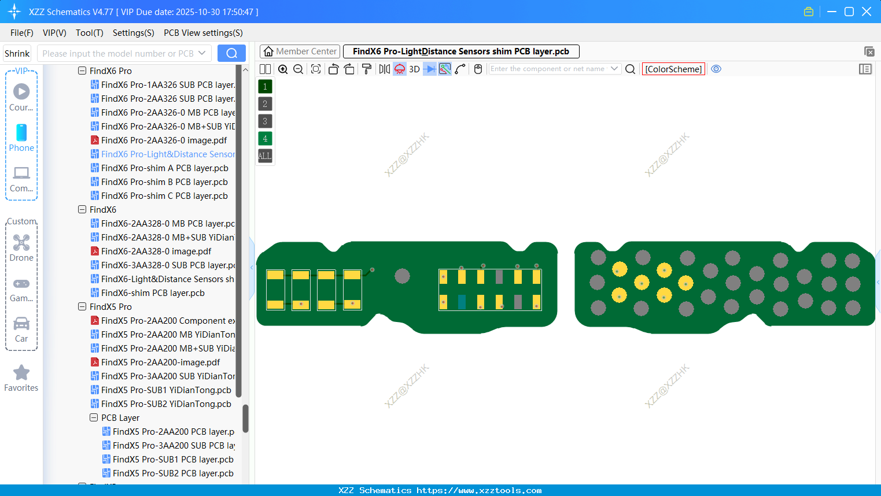Toggle PCB layer 1
The height and width of the screenshot is (496, 881).
click(265, 87)
